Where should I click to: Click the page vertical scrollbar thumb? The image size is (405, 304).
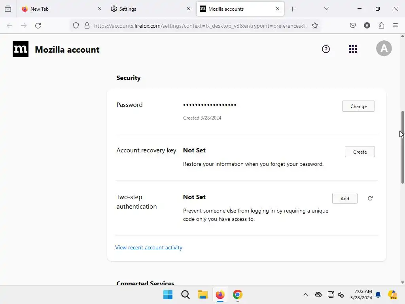click(x=402, y=147)
